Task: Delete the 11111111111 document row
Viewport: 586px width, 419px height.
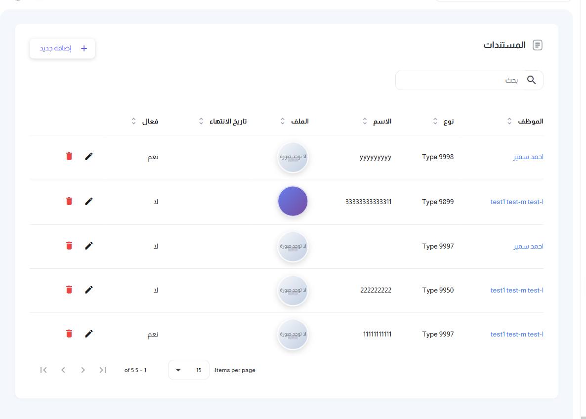Action: point(69,334)
